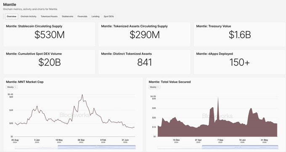
Task: Click the 31 May axis label on value secured chart
Action: pyautogui.click(x=264, y=141)
